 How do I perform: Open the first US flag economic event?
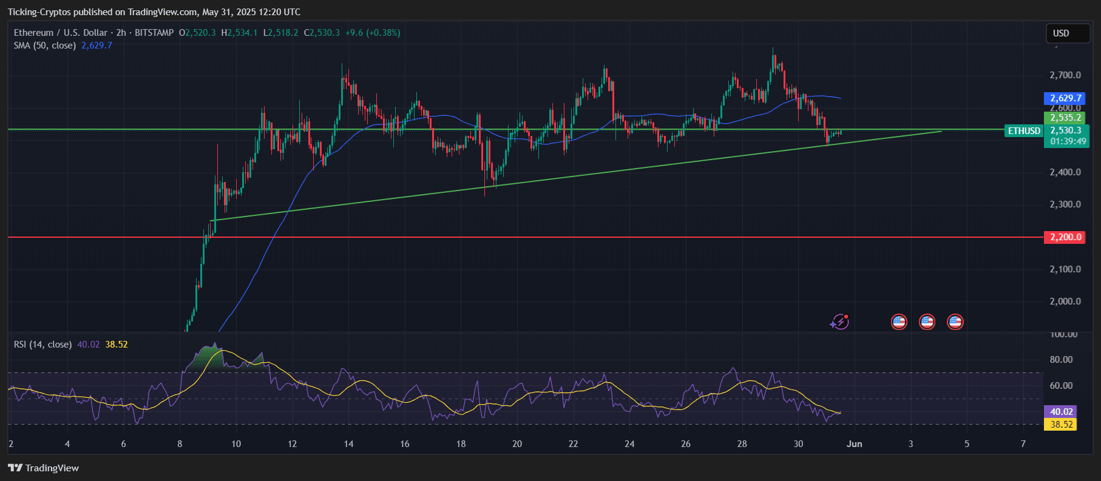(899, 321)
